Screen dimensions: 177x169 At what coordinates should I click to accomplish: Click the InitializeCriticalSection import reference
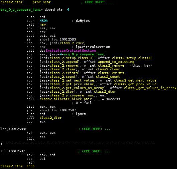pyautogui.click(x=71, y=50)
